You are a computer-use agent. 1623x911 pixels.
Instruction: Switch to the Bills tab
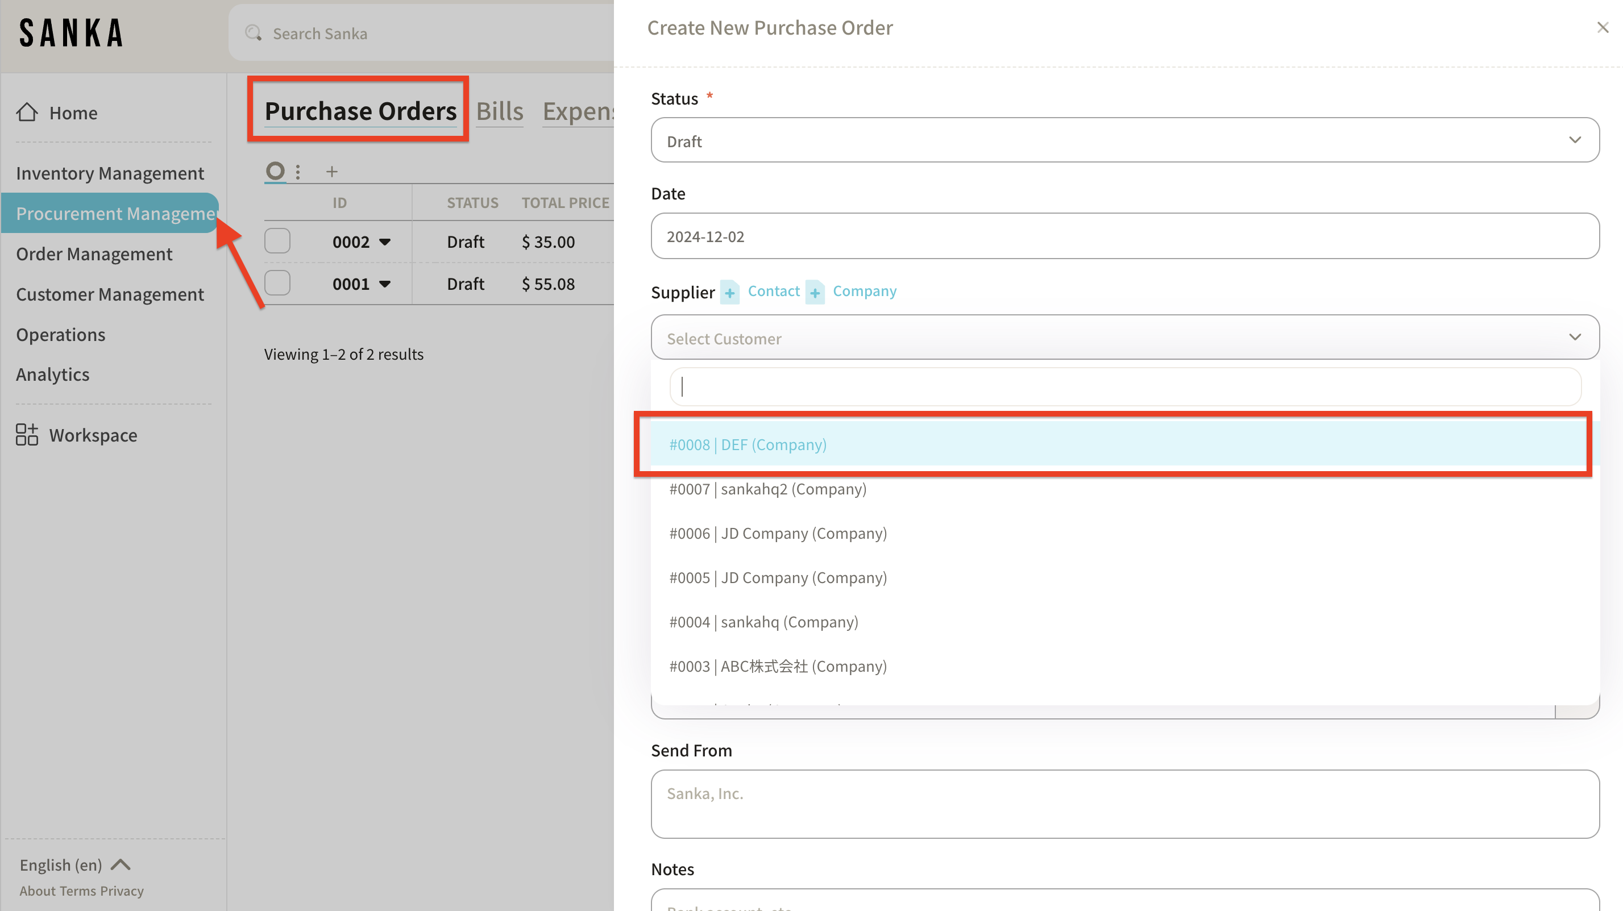tap(499, 111)
